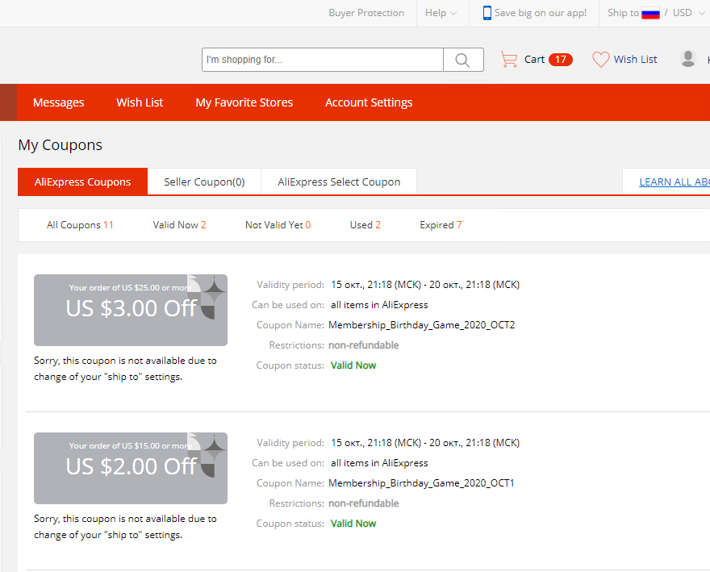
Task: Click Valid Now status of $2.00 coupon
Action: [x=353, y=524]
